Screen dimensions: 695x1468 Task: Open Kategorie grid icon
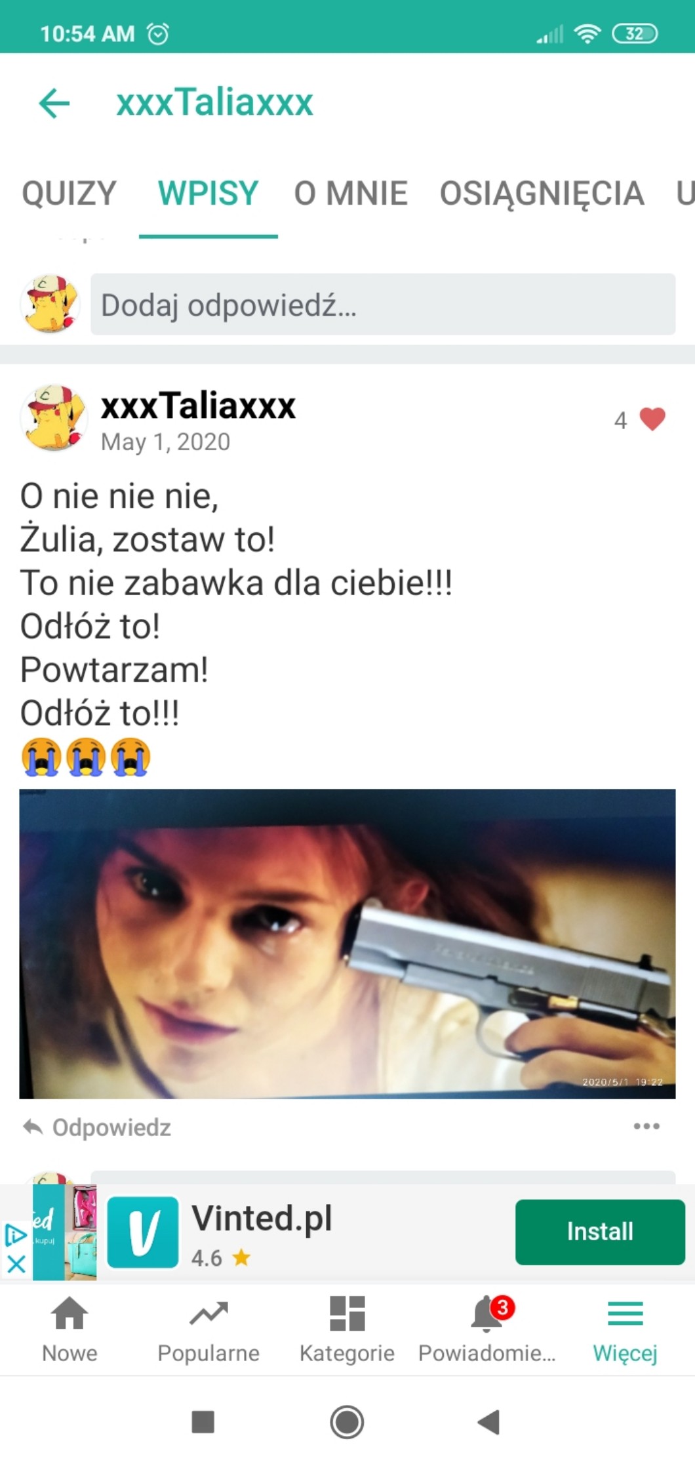click(x=347, y=1330)
